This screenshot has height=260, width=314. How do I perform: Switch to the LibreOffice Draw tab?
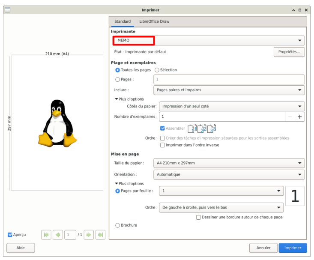coord(154,21)
